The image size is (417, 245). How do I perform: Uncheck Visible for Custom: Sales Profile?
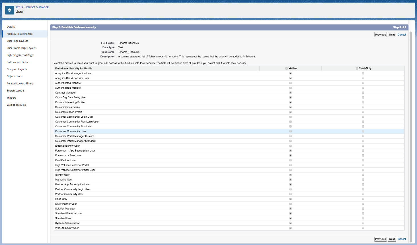(x=291, y=107)
